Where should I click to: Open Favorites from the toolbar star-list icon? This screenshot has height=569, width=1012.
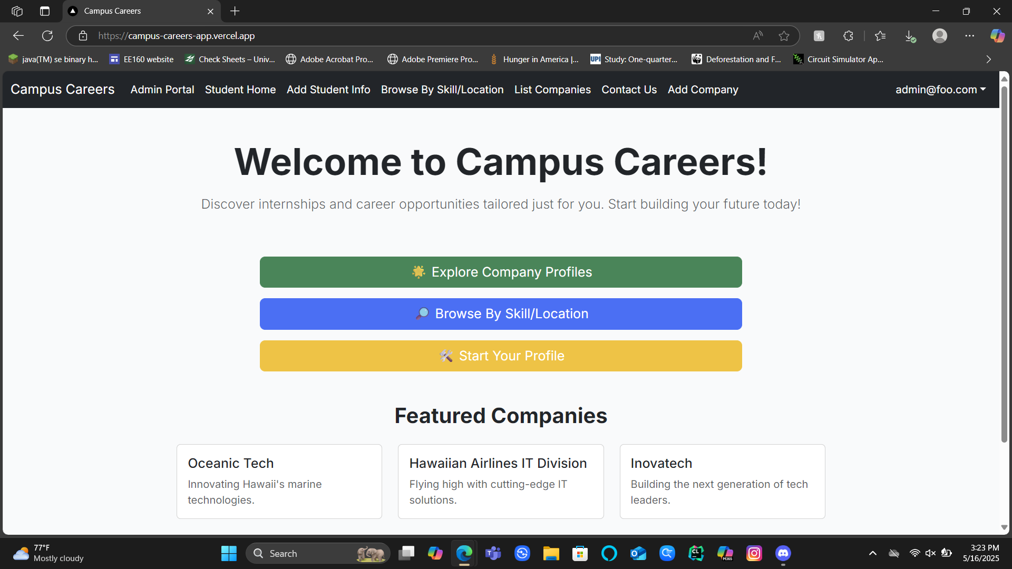click(x=880, y=35)
